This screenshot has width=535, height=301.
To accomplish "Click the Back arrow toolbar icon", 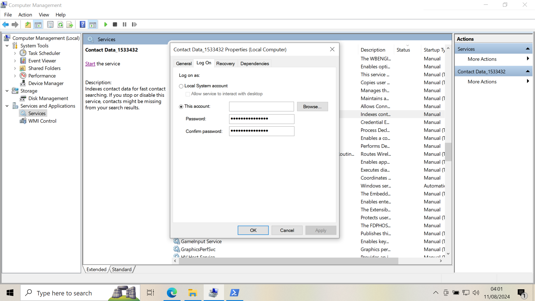I will click(6, 25).
